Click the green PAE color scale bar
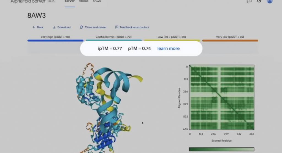282x153 pixels. pyautogui.click(x=222, y=149)
